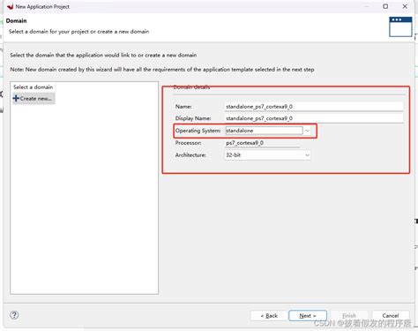Proceed with the Next button

coord(308,316)
